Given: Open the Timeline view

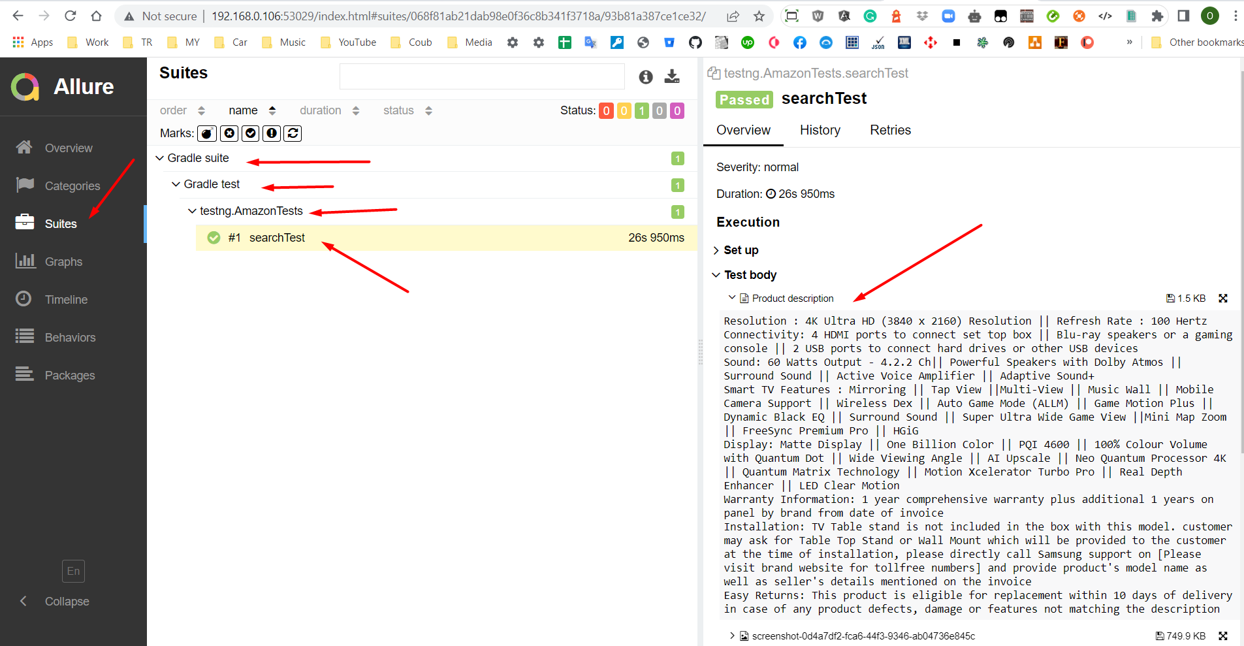Looking at the screenshot, I should click(x=67, y=299).
